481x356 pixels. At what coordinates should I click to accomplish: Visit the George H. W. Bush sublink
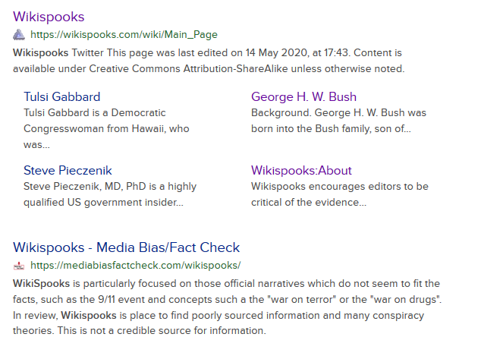pyautogui.click(x=303, y=96)
